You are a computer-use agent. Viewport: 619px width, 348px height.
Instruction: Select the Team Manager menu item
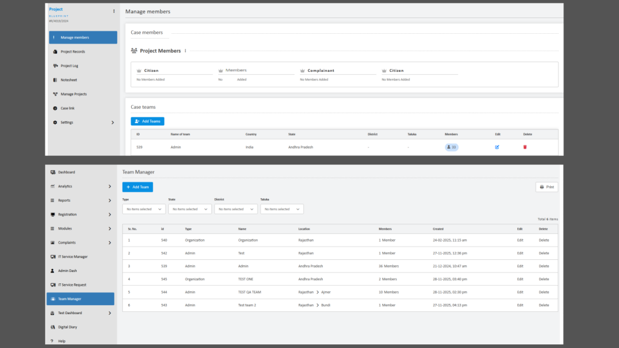click(80, 299)
